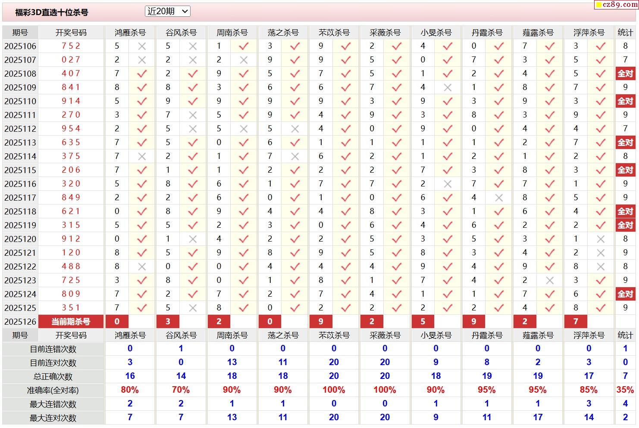Viewport: 639px width, 428px height.
Task: Click the 芣苡 current kill number 9 in row 2025126
Action: click(x=321, y=322)
